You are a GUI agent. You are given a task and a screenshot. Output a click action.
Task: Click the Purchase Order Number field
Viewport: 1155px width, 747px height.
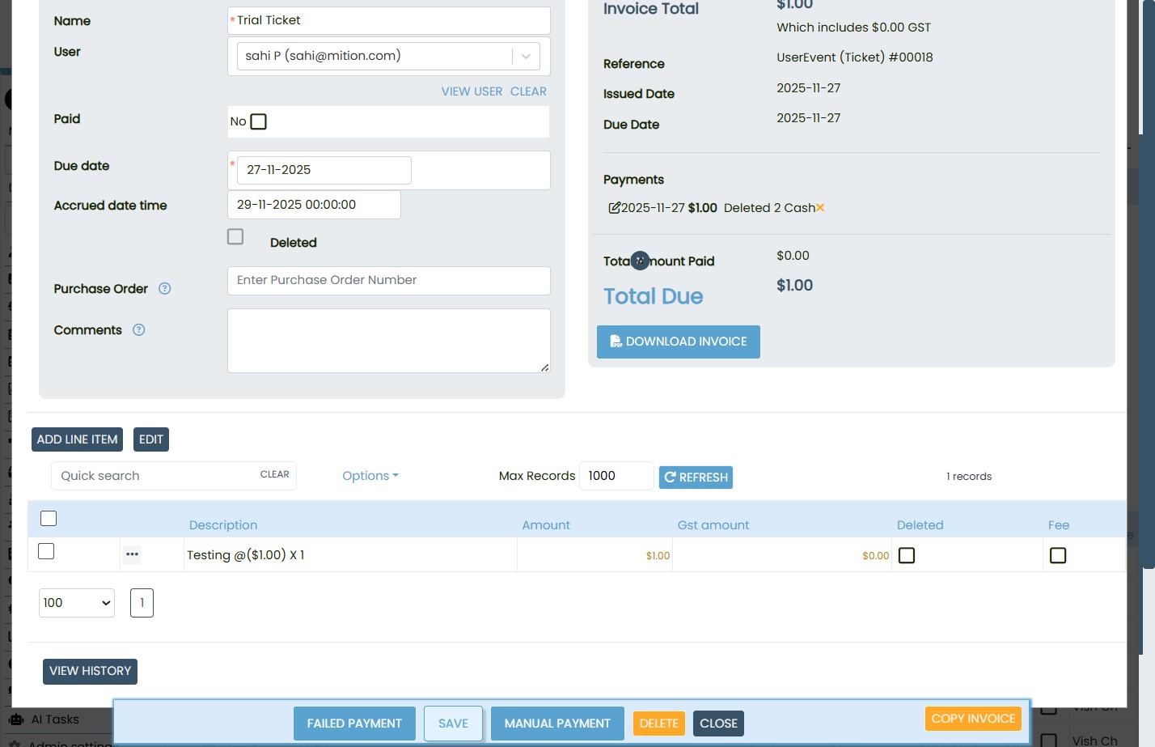click(388, 280)
